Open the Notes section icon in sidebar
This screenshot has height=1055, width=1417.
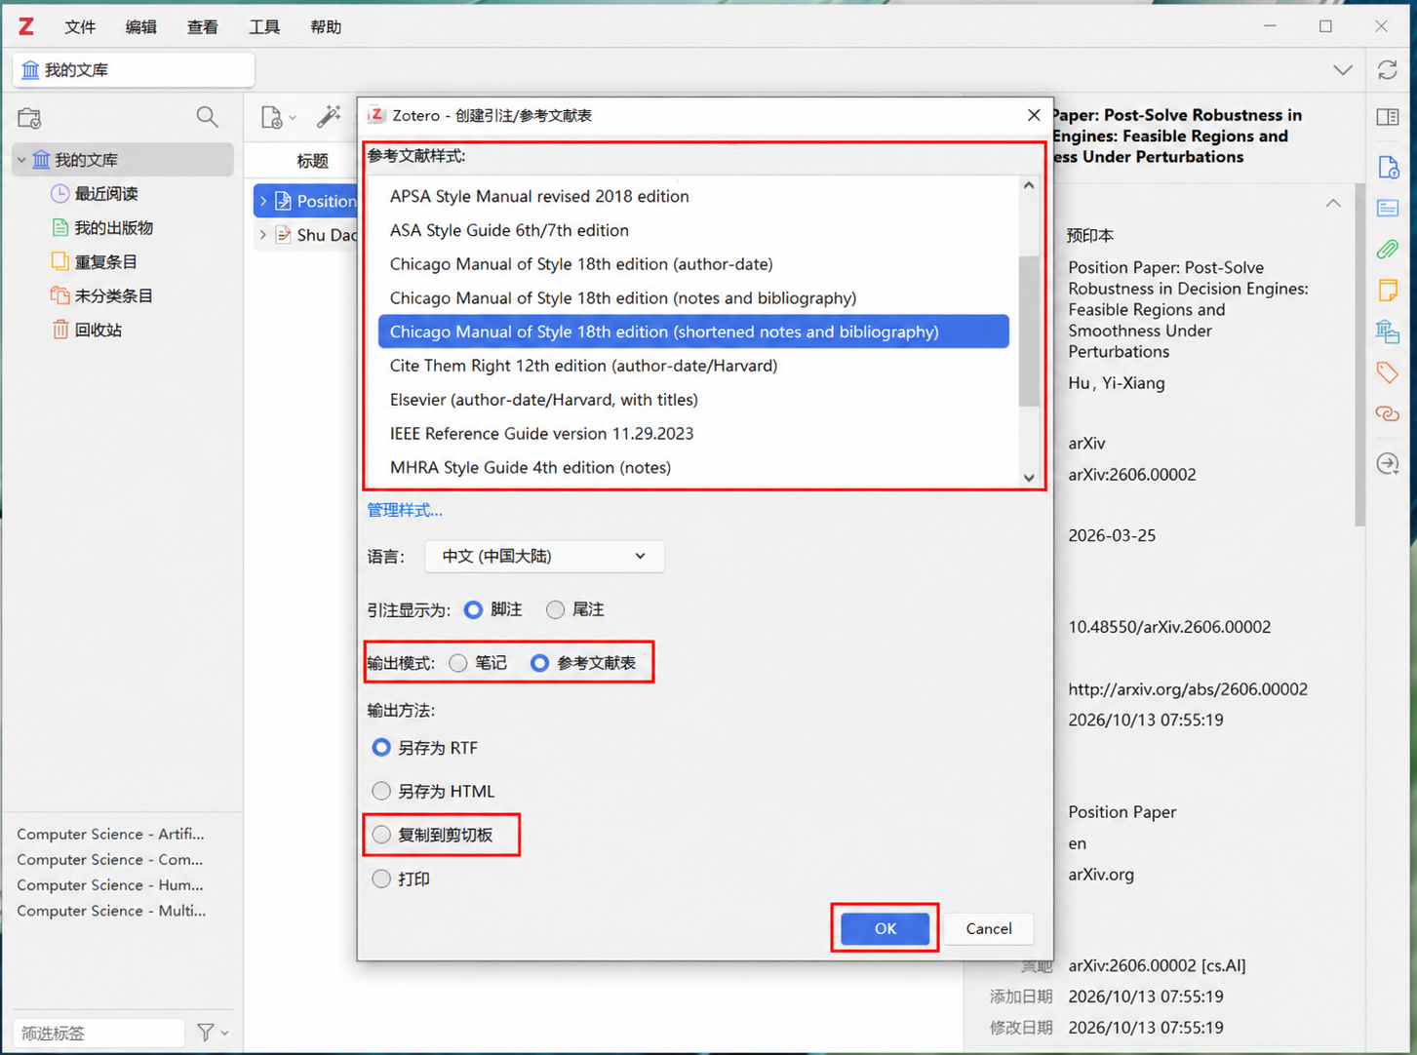pos(1388,290)
